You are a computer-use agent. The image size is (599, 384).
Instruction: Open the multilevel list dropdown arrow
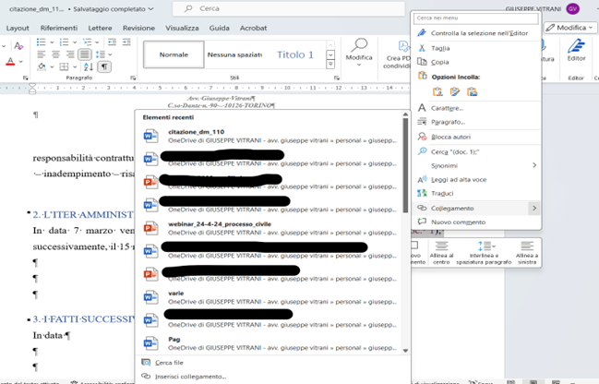tap(97, 42)
